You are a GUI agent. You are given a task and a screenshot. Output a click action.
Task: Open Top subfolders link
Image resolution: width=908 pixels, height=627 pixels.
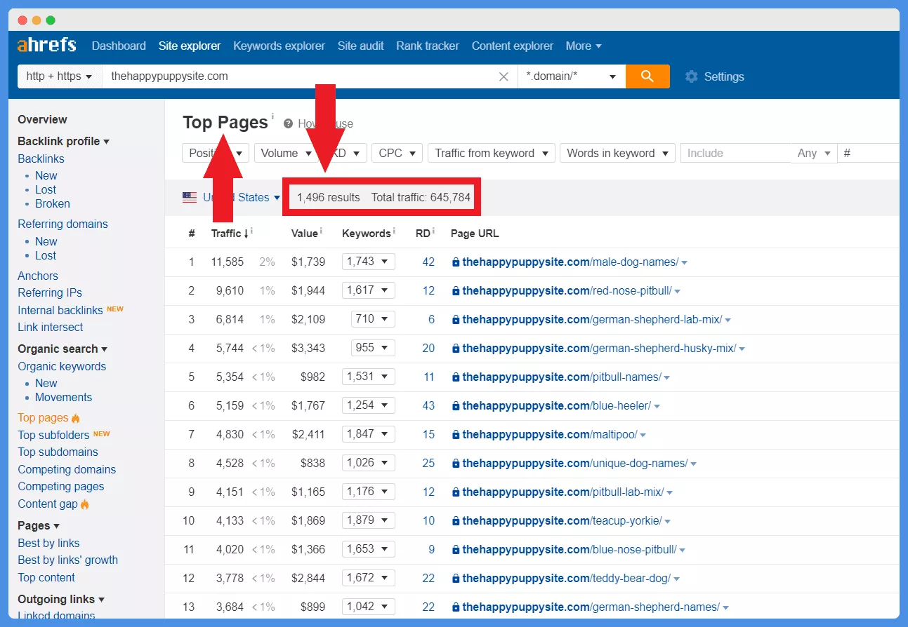pyautogui.click(x=53, y=435)
